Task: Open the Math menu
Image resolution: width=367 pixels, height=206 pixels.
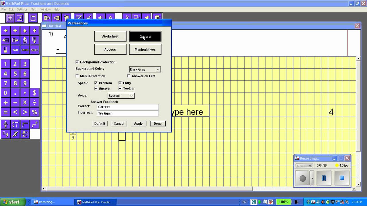Action: click(34, 9)
